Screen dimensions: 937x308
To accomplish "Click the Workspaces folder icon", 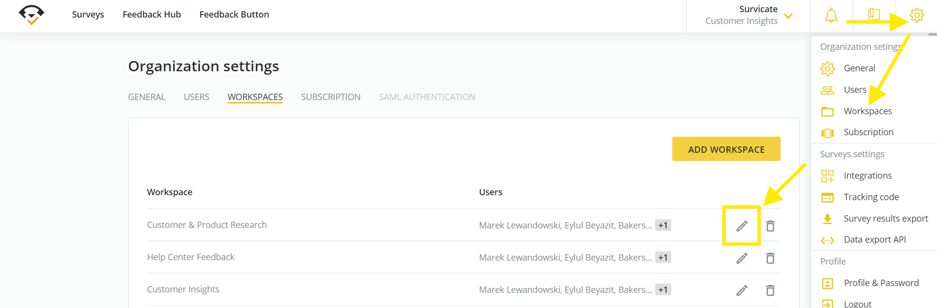I will pyautogui.click(x=828, y=111).
